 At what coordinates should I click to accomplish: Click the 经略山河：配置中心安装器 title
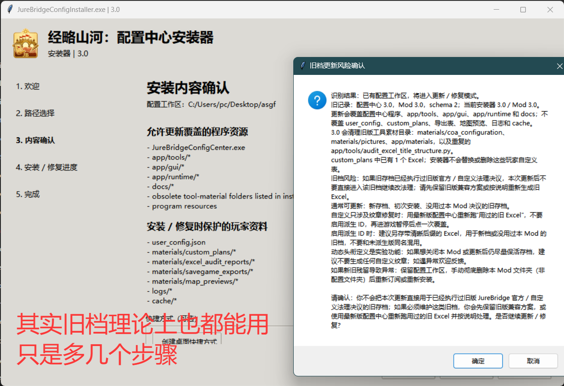click(x=131, y=38)
